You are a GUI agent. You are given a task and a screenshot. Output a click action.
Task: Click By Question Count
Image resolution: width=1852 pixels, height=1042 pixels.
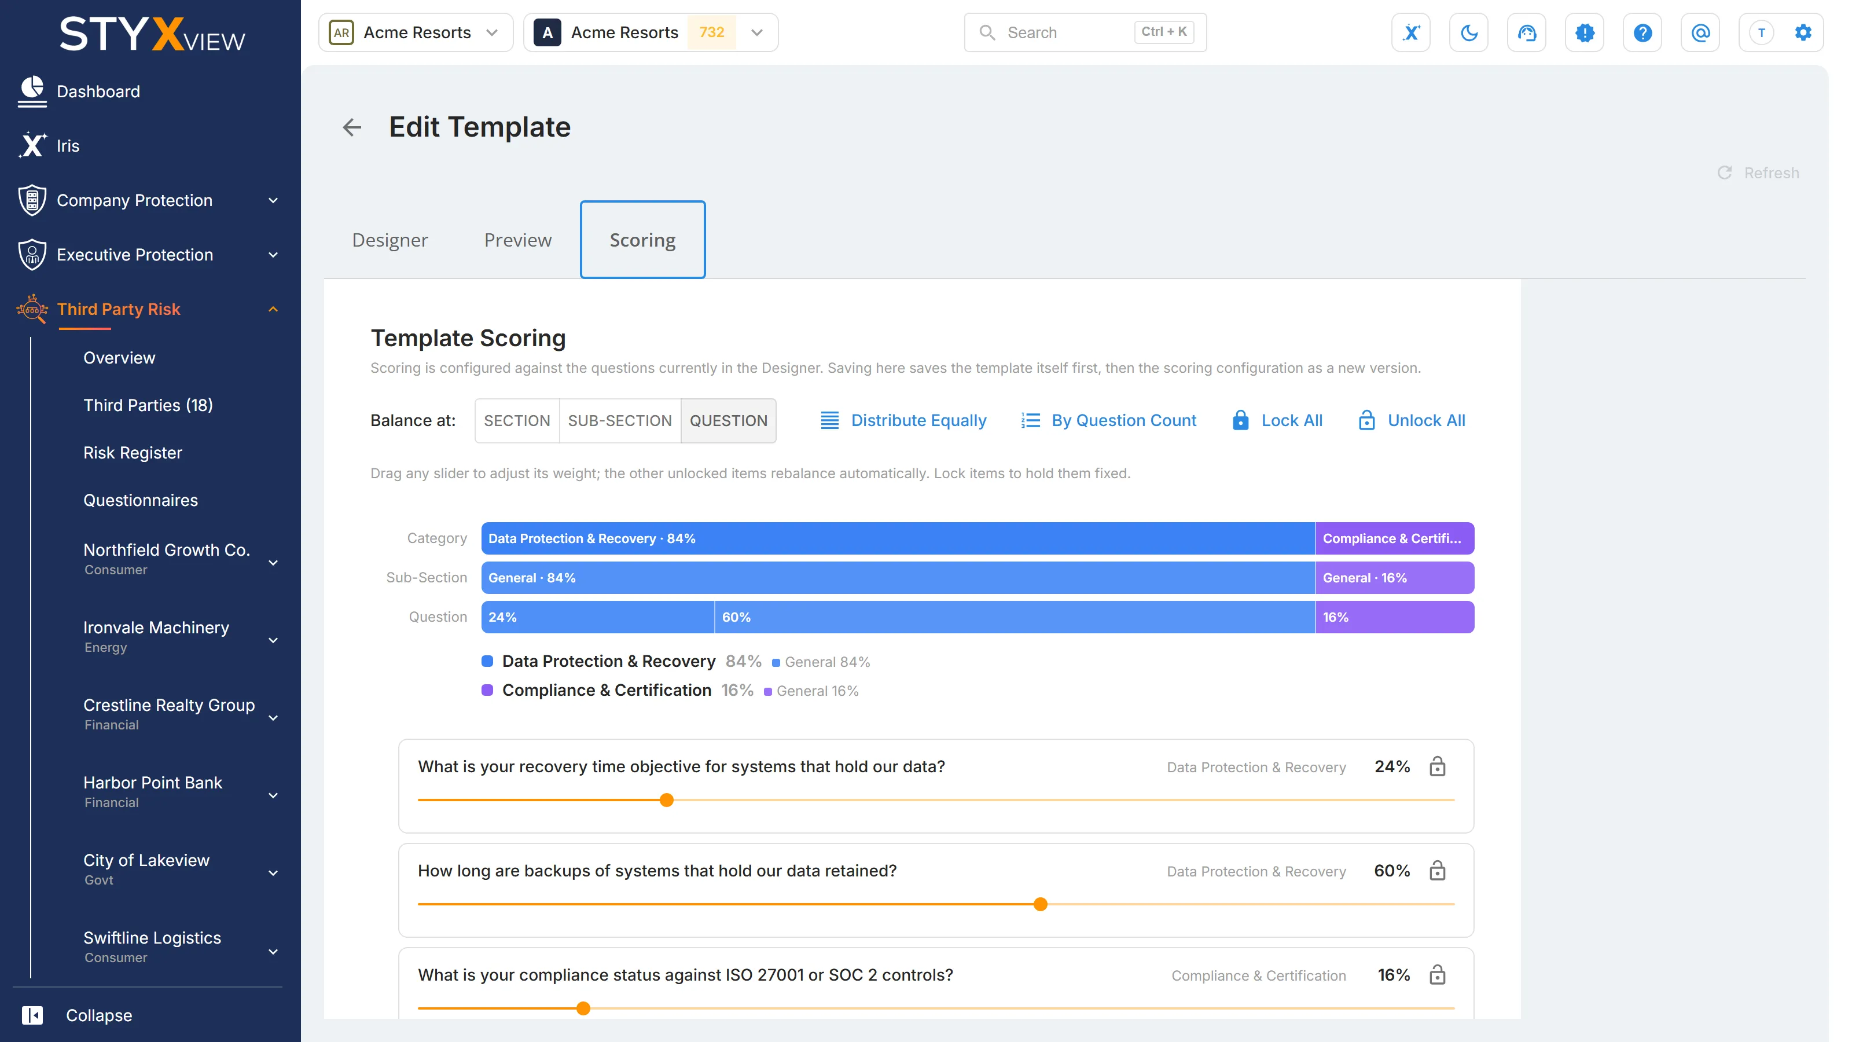pyautogui.click(x=1109, y=421)
